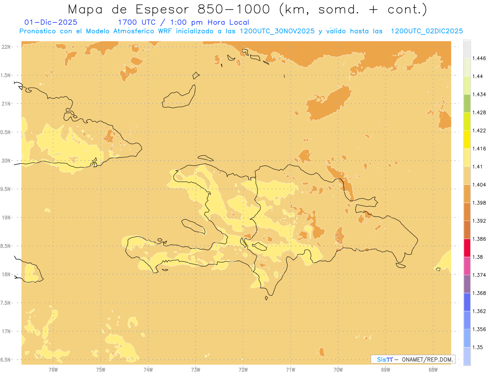This screenshot has width=486, height=375.
Task: Click the colorbar value '1.362'
Action: (479, 311)
